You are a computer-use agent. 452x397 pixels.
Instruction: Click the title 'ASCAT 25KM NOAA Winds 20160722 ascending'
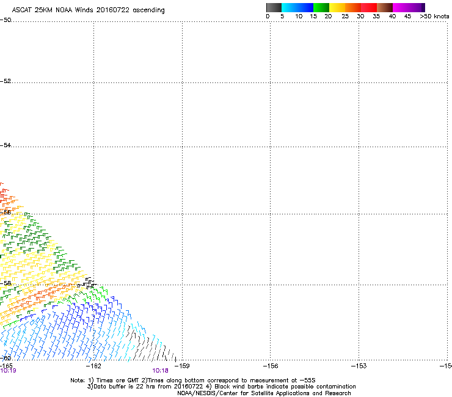88,10
